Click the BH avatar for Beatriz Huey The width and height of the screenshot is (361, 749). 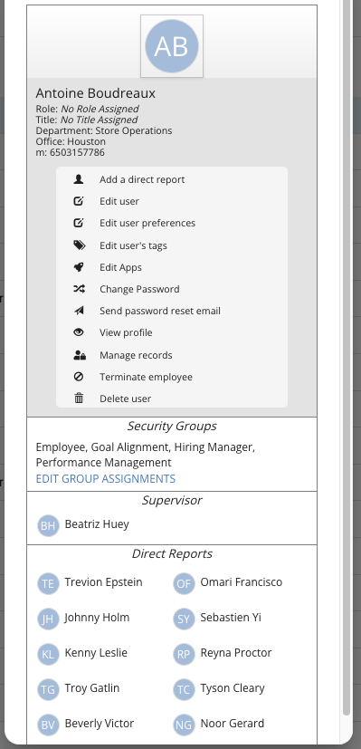48,525
